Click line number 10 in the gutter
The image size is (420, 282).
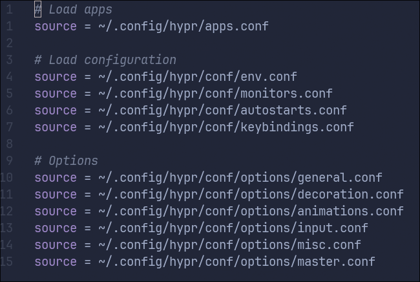(7, 178)
